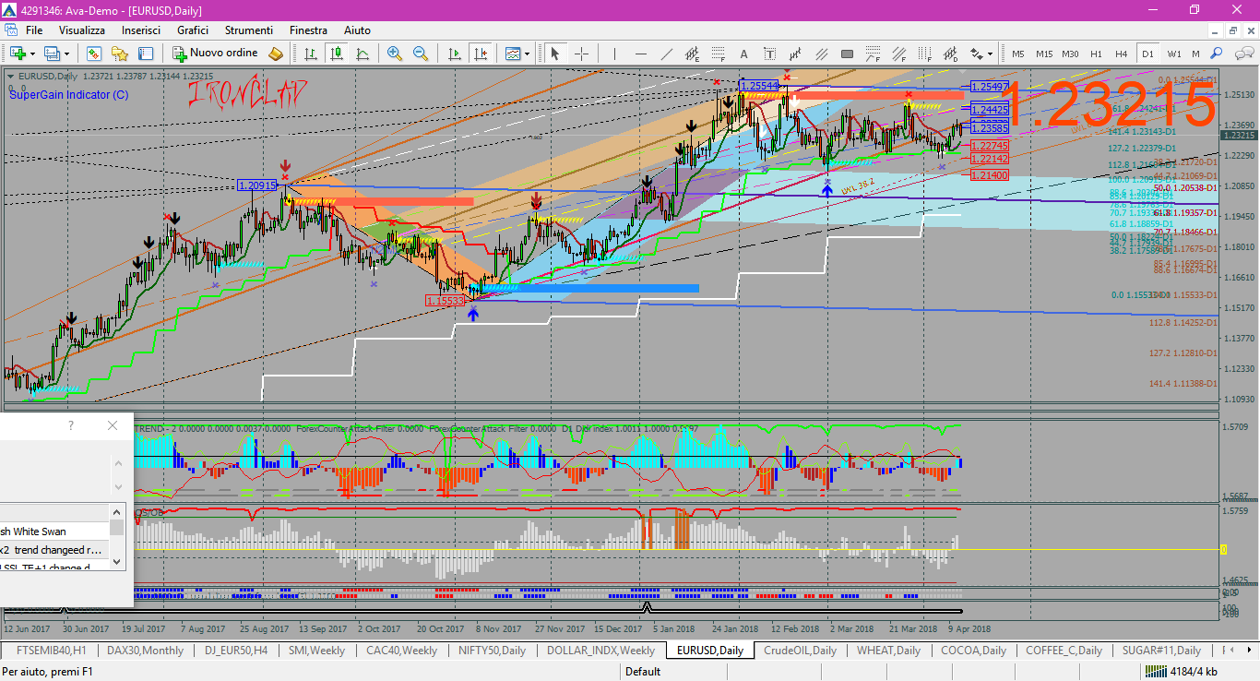Open the Strumenti menu
1260x681 pixels.
pyautogui.click(x=248, y=30)
